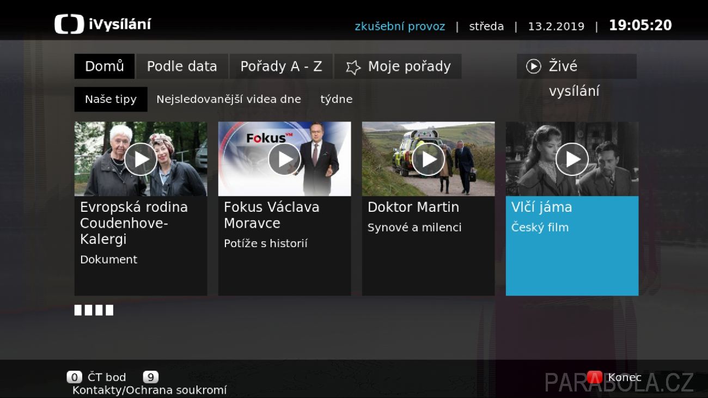The width and height of the screenshot is (708, 398).
Task: Play the Vlčí jáma film
Action: click(572, 159)
